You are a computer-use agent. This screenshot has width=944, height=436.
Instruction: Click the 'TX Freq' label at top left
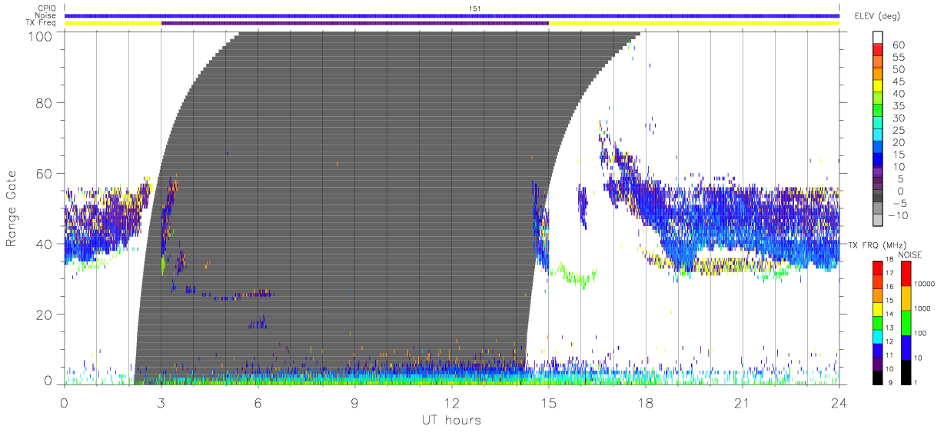42,23
